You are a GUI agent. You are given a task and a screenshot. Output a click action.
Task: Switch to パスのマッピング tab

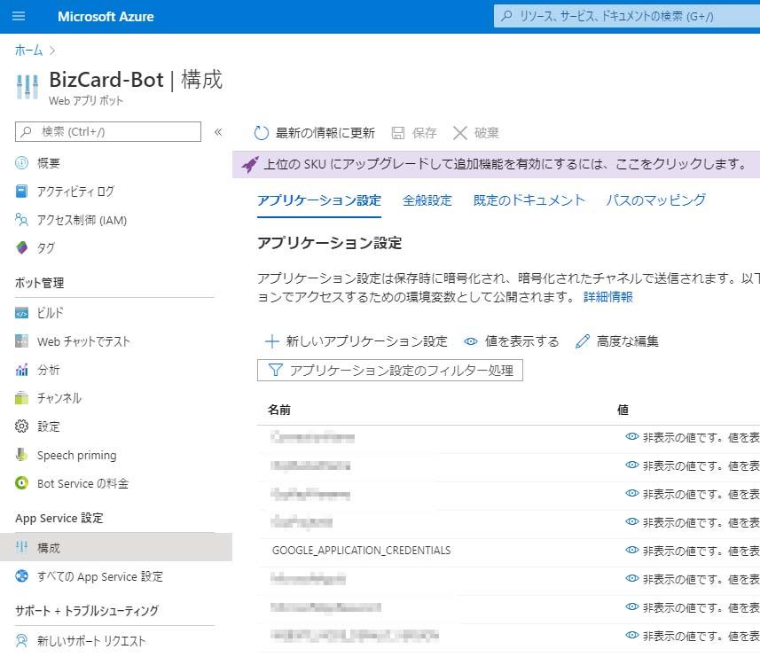[655, 200]
